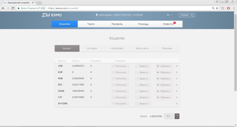Remove the DOGE row with its X icon
This screenshot has width=237, height=127.
pos(177,91)
